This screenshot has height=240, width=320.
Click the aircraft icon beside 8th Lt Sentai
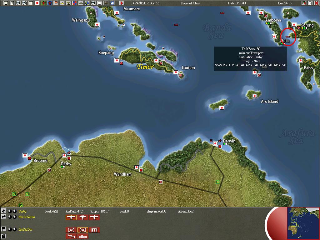(3, 217)
